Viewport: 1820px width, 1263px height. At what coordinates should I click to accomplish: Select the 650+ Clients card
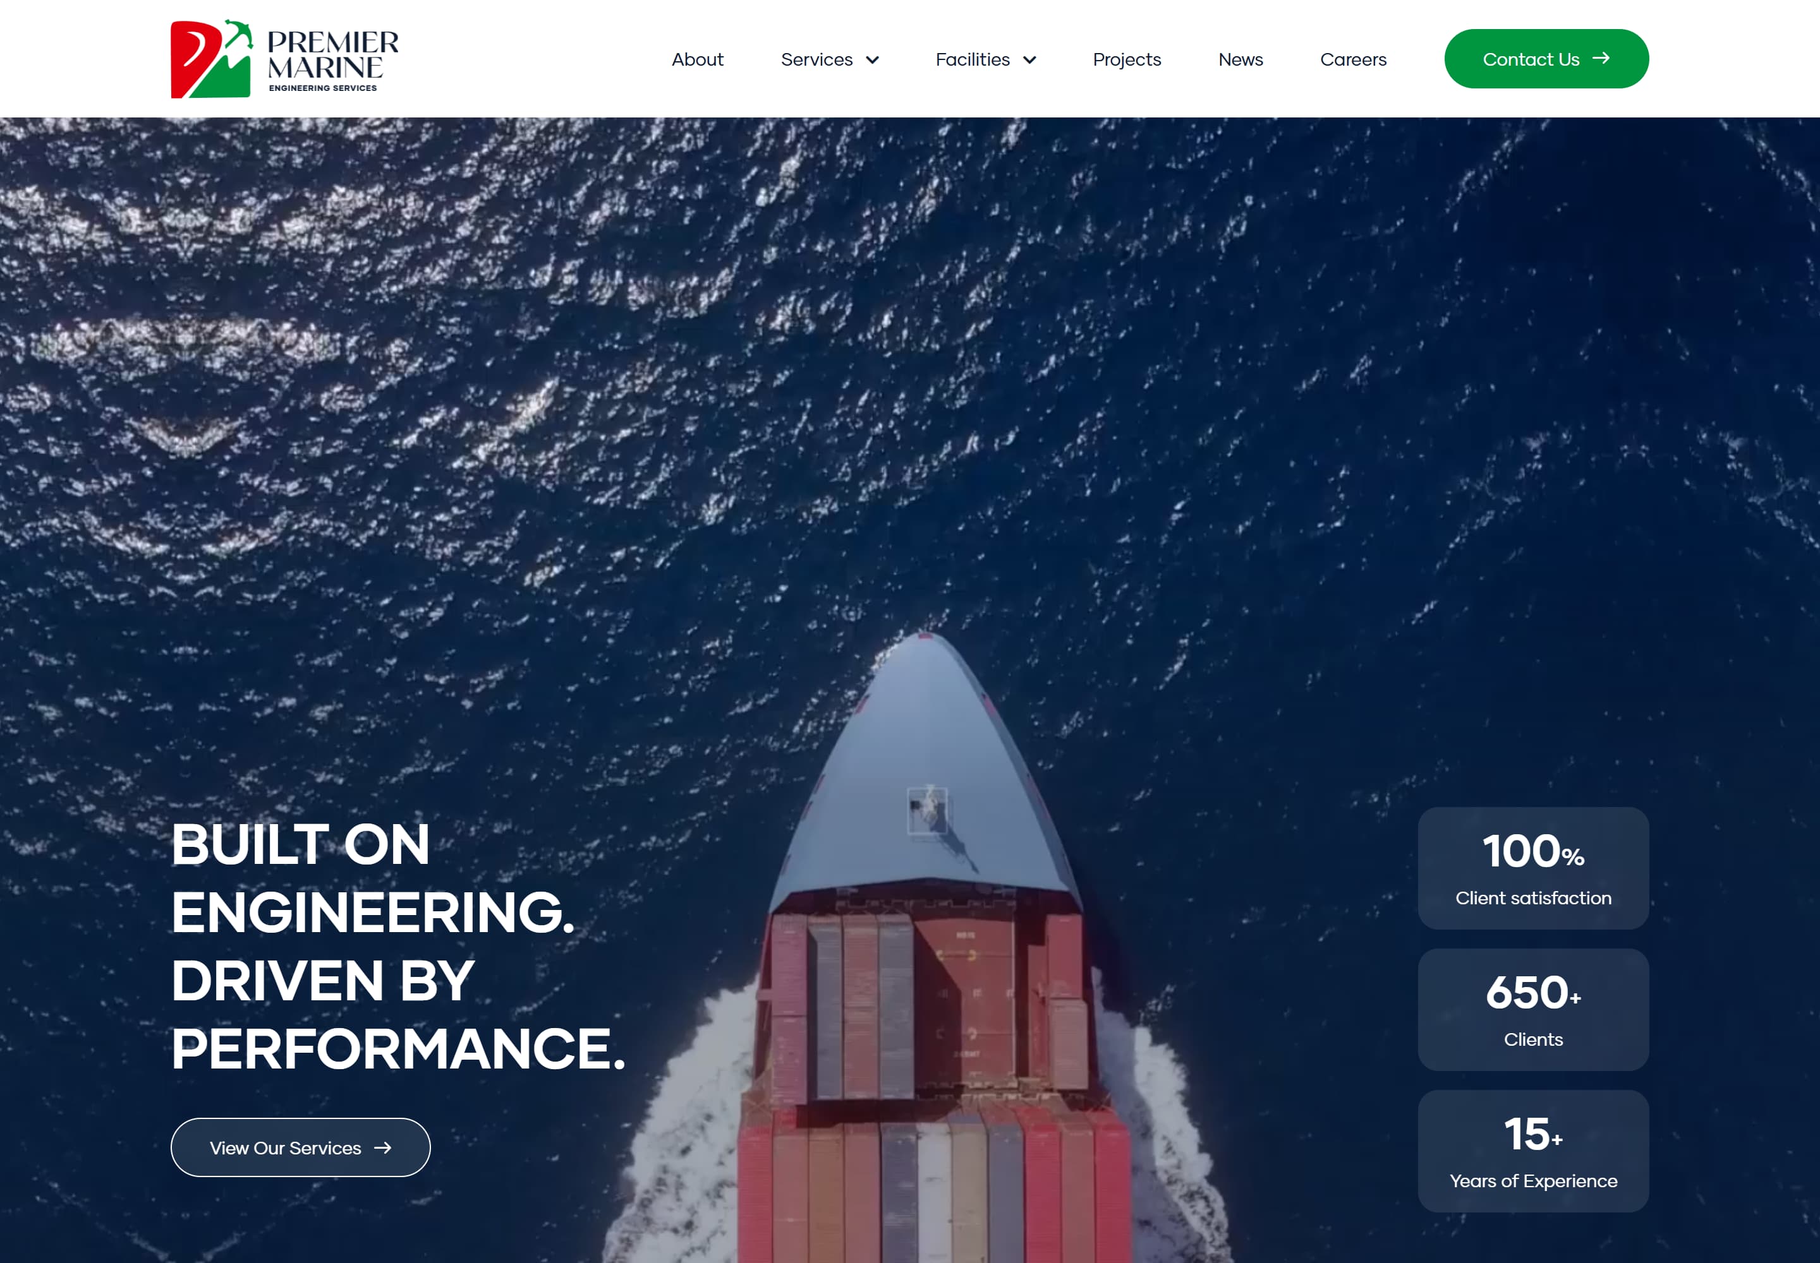[1532, 1009]
